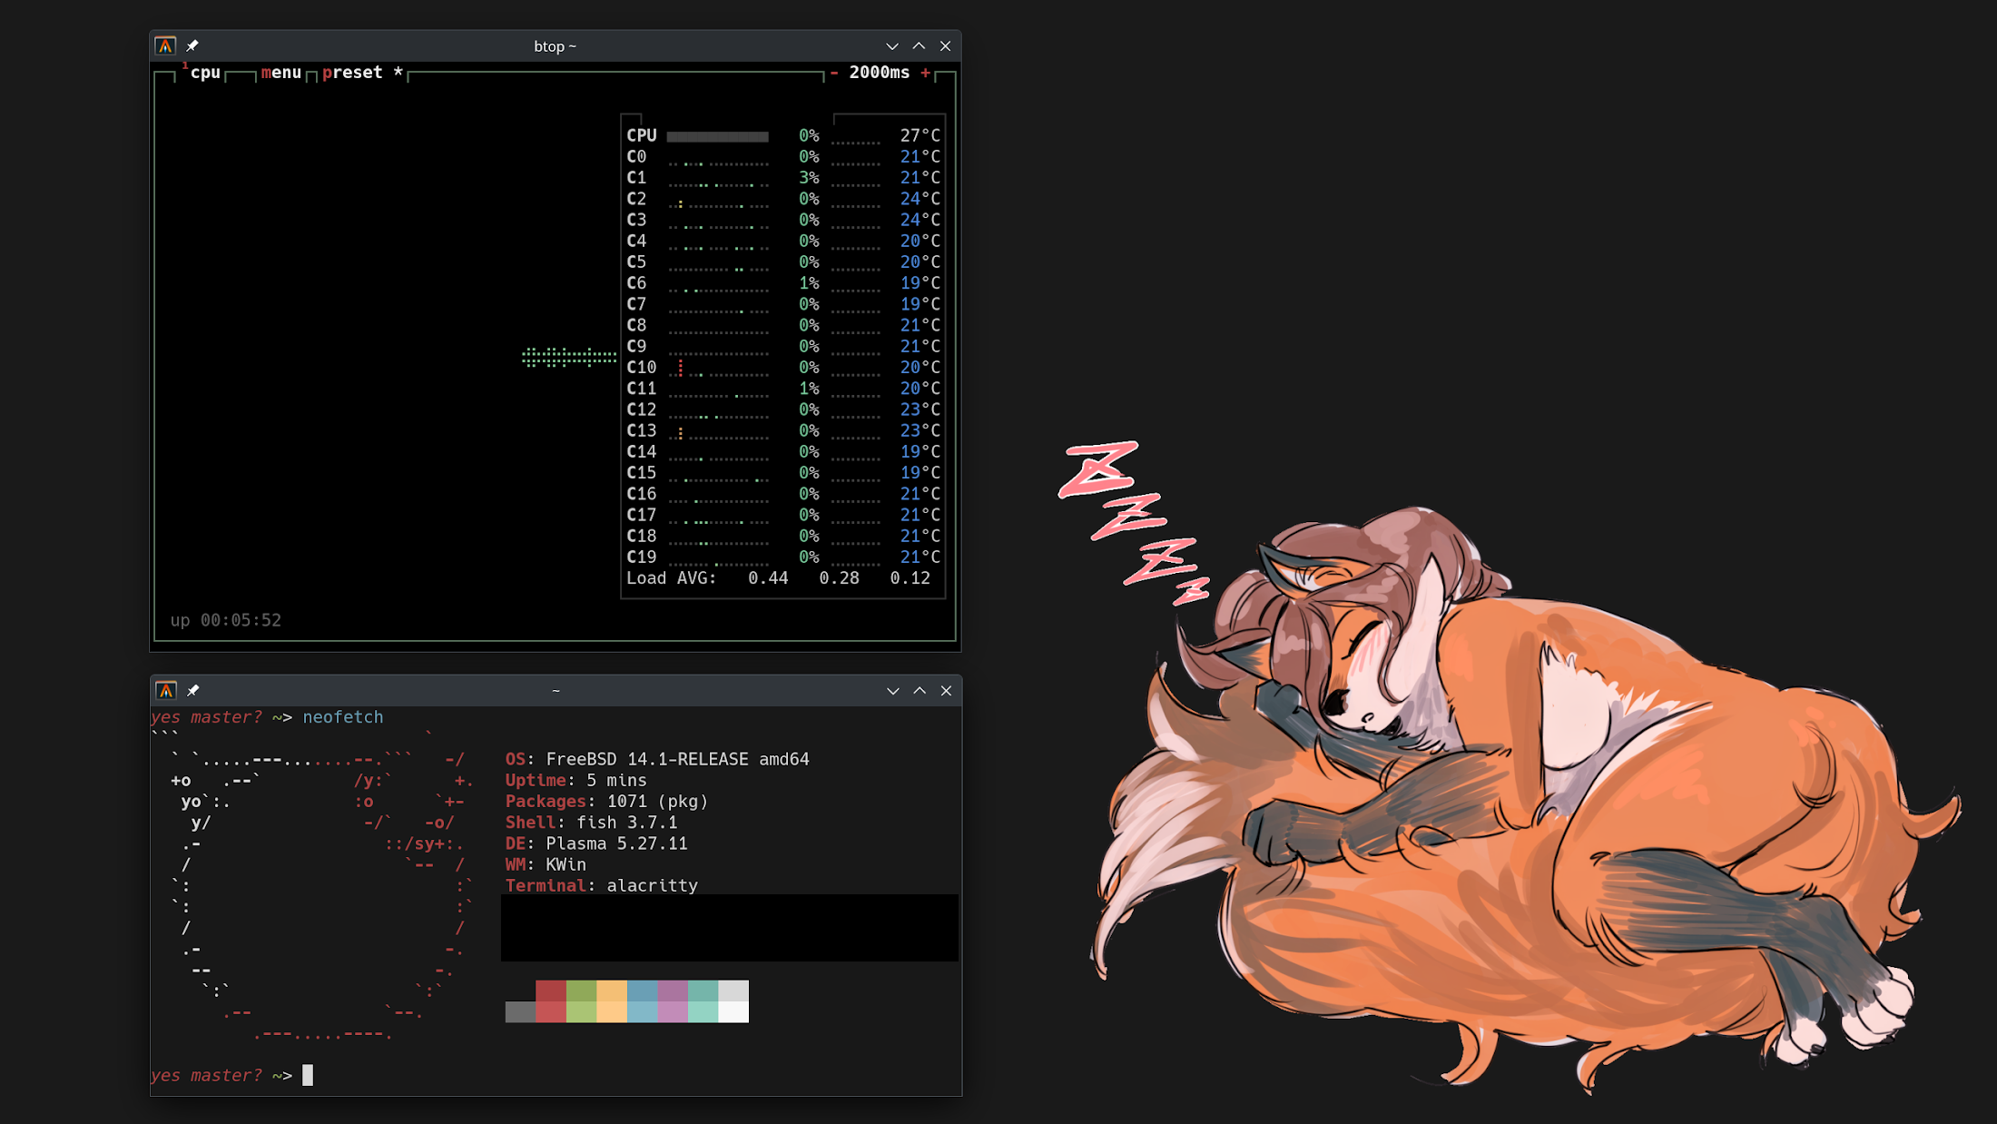Viewport: 1997px width, 1124px height.
Task: Minimize the neofetch terminal window
Action: [x=892, y=691]
